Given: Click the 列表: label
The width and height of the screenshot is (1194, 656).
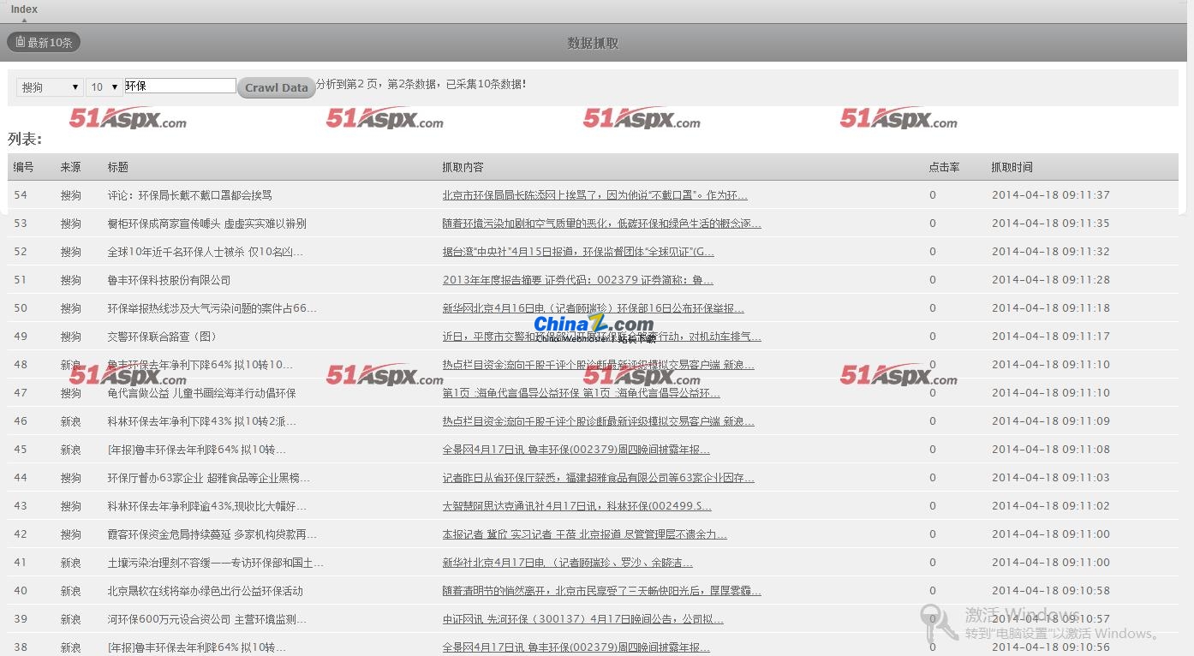Looking at the screenshot, I should click(x=25, y=139).
